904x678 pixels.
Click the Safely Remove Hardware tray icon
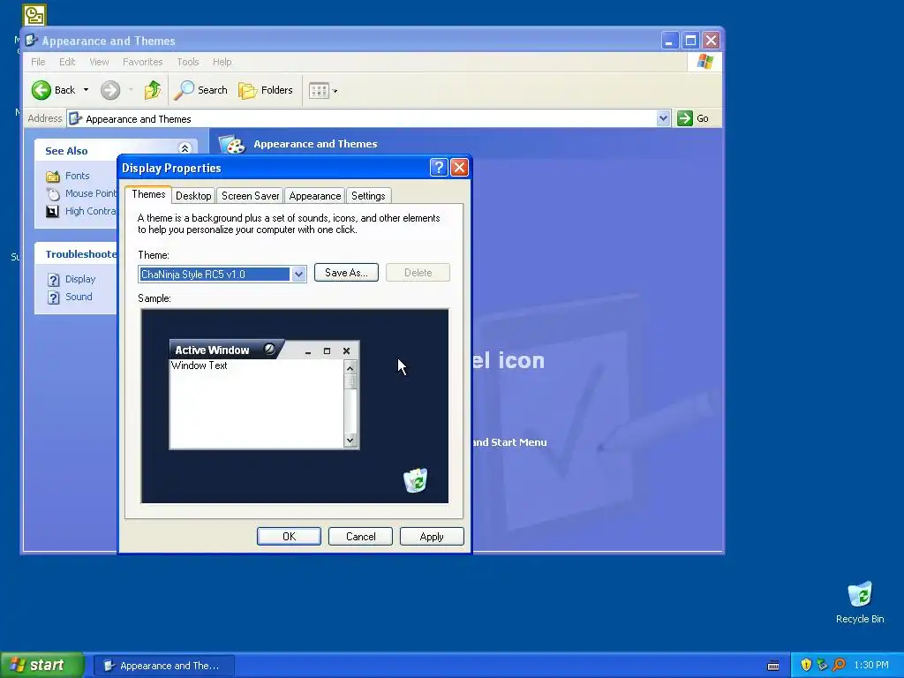(822, 666)
